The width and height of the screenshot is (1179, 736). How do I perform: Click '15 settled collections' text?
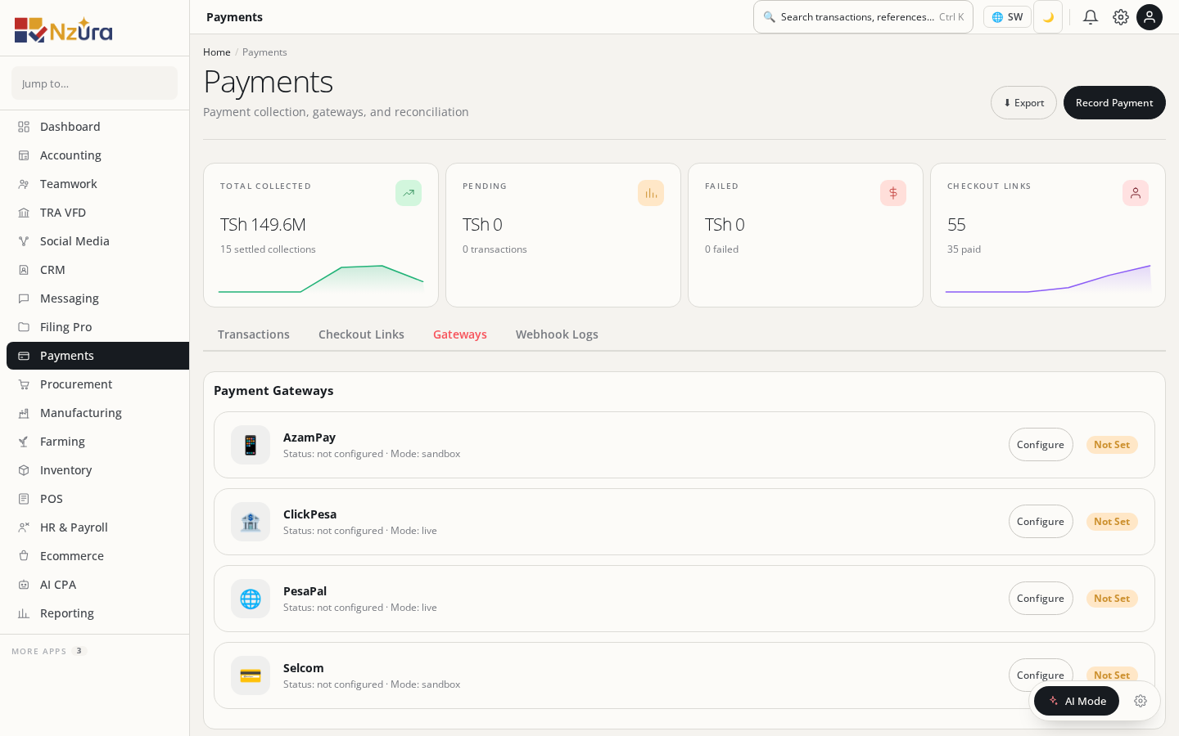click(268, 249)
